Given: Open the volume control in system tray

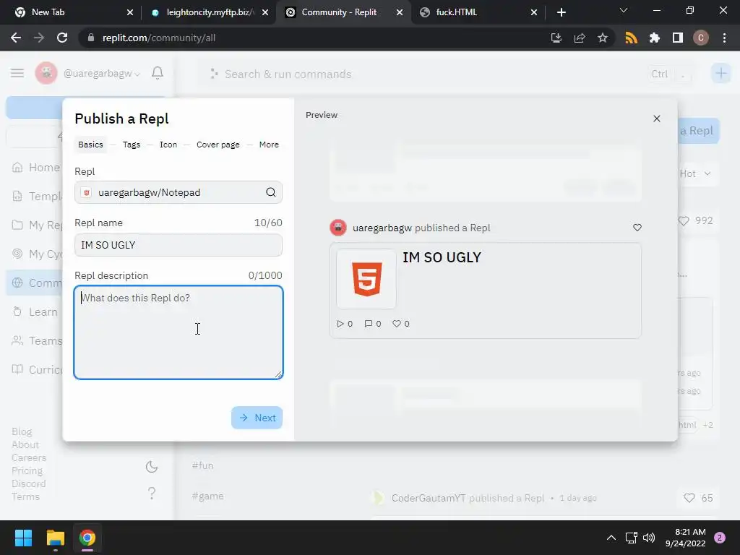Looking at the screenshot, I should 649,538.
